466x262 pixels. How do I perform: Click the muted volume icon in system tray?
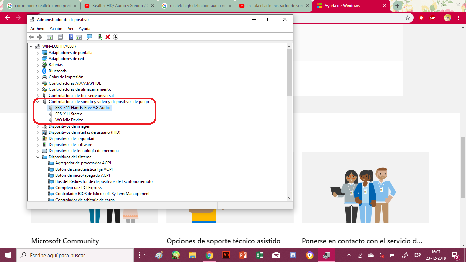[x=382, y=255]
